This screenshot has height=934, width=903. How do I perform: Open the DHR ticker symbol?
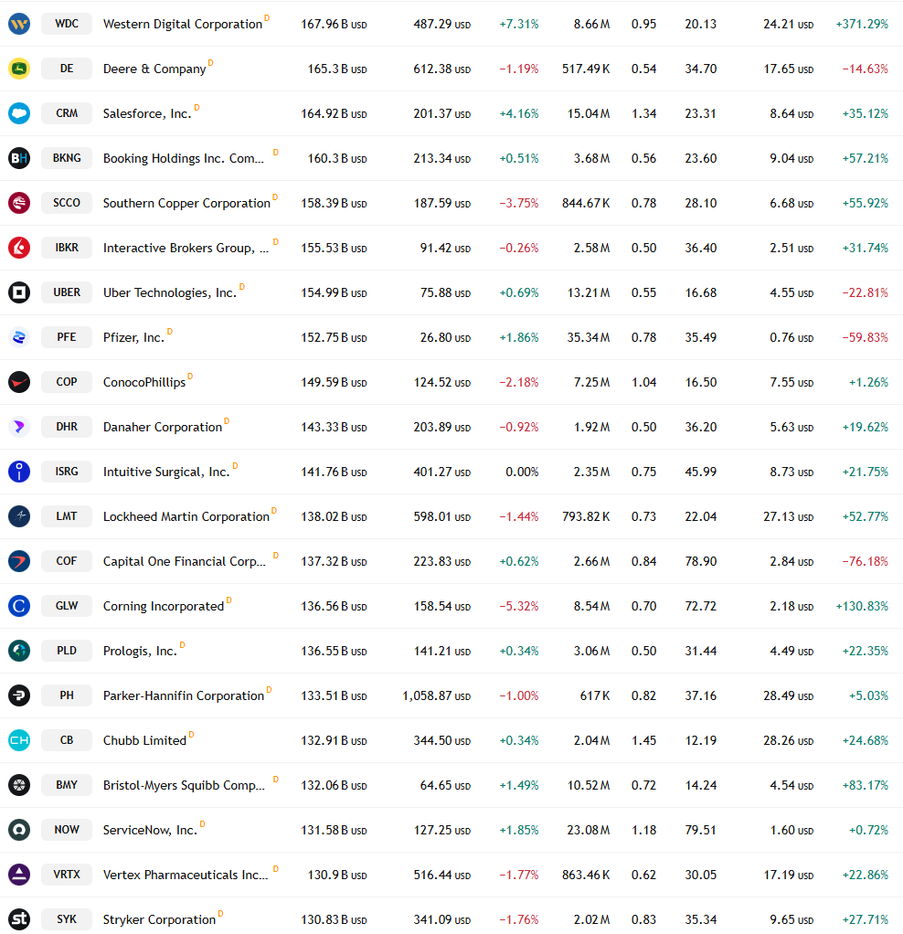pyautogui.click(x=67, y=427)
